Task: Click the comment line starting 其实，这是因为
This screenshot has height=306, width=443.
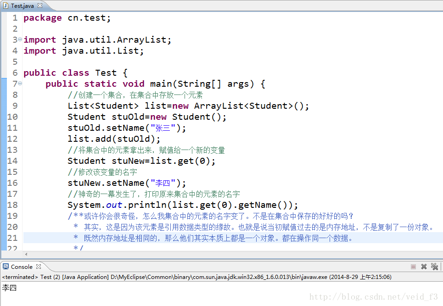Action: 254,227
